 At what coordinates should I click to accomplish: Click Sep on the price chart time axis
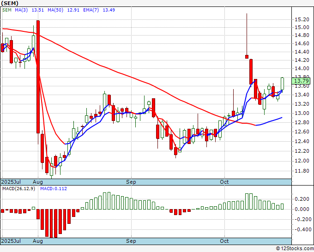click(131, 182)
